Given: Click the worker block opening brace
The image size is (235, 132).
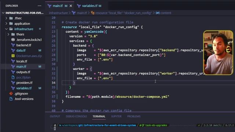Looking at the screenshot, I should [x=91, y=69].
